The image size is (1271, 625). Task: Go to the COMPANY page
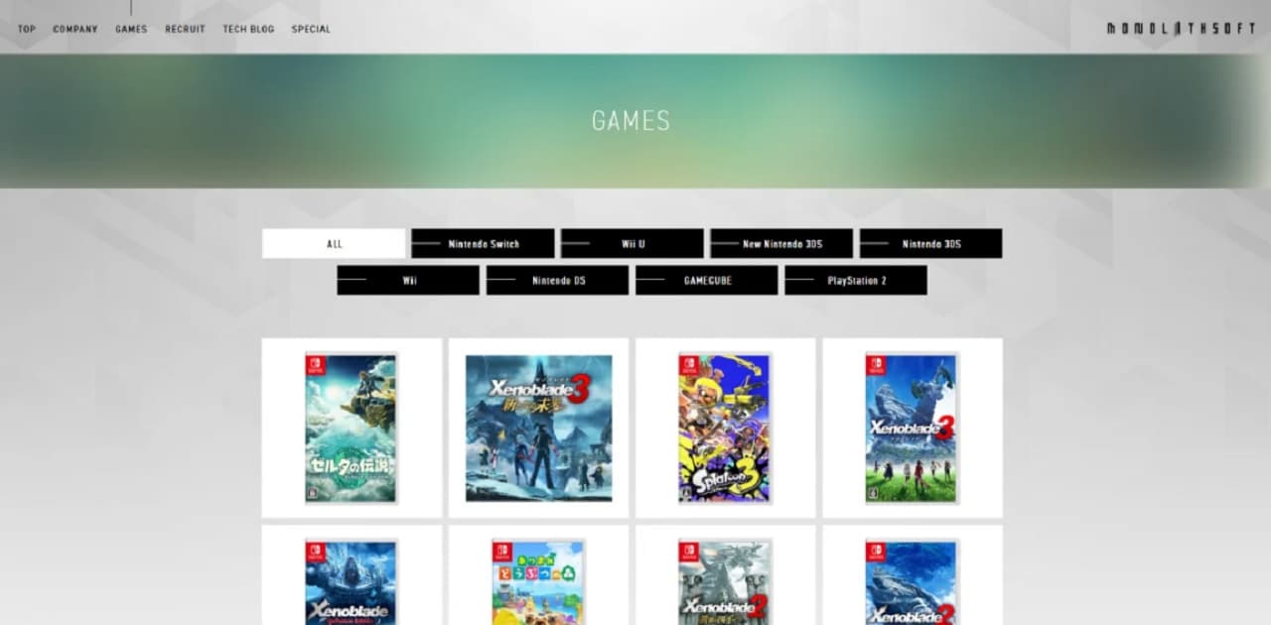pos(75,30)
